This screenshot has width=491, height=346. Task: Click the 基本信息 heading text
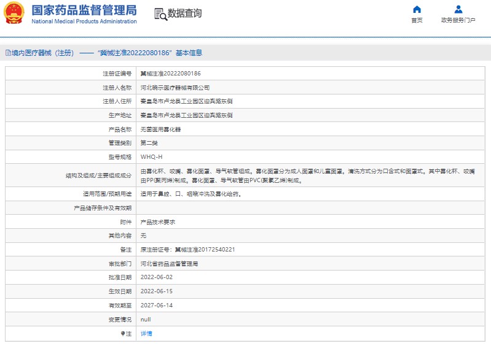189,53
